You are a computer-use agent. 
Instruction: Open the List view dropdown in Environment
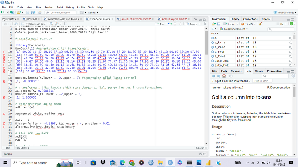pos(282,24)
